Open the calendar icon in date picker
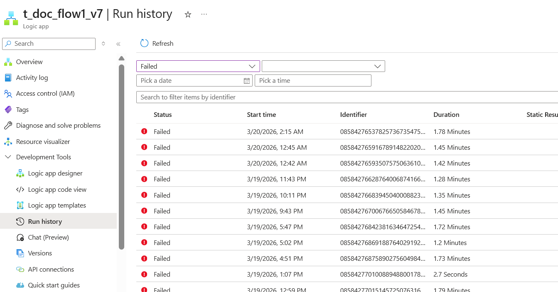Viewport: 558px width, 292px height. click(x=247, y=81)
